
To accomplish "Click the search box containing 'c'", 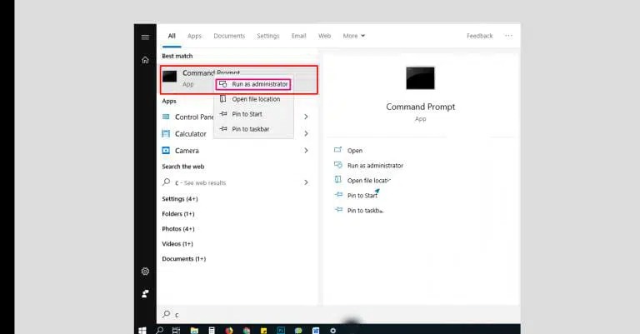I will (338, 314).
